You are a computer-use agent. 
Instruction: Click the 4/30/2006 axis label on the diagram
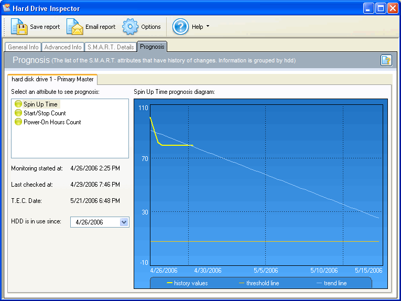pyautogui.click(x=208, y=271)
